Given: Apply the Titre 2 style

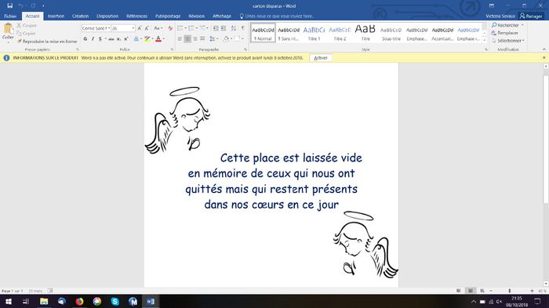Looking at the screenshot, I should pos(340,33).
